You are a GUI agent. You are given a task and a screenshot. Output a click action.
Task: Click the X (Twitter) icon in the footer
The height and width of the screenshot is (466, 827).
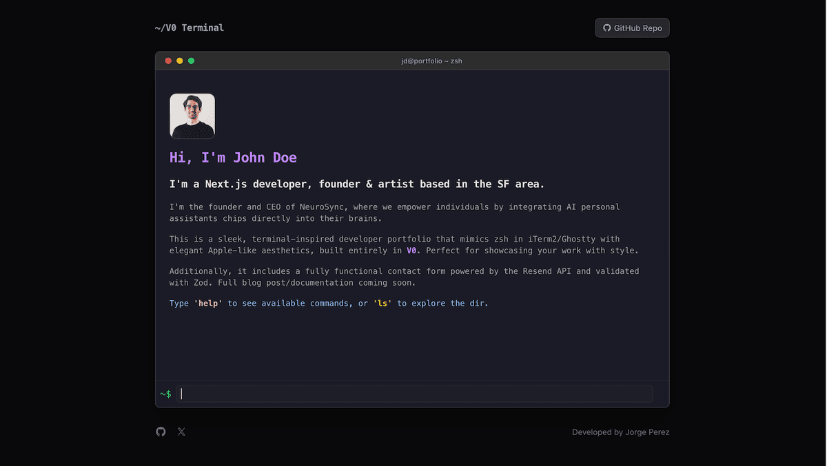coord(181,432)
